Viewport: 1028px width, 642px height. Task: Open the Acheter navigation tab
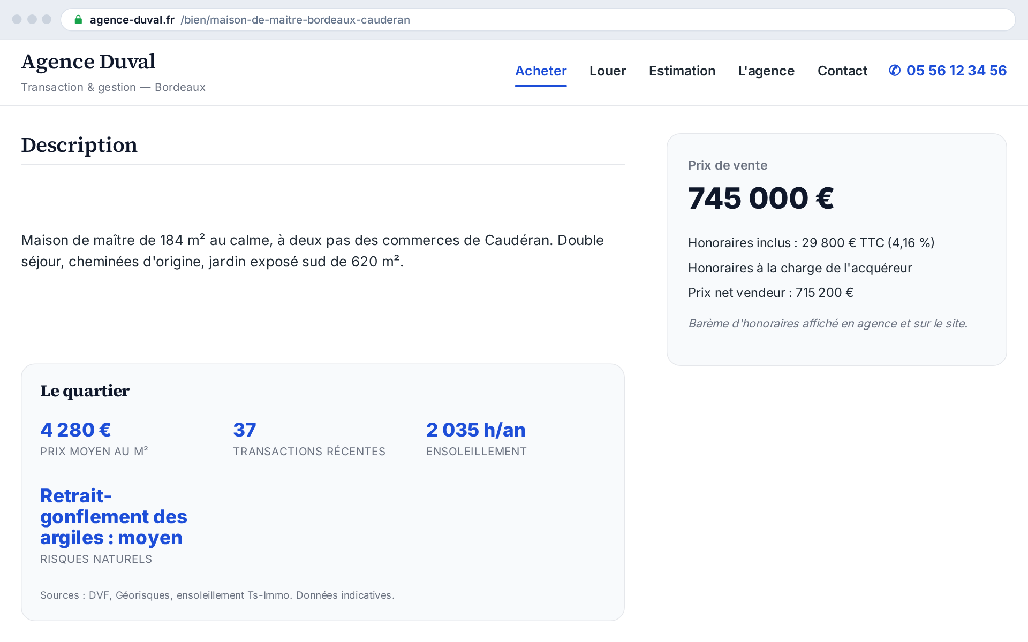coord(541,71)
